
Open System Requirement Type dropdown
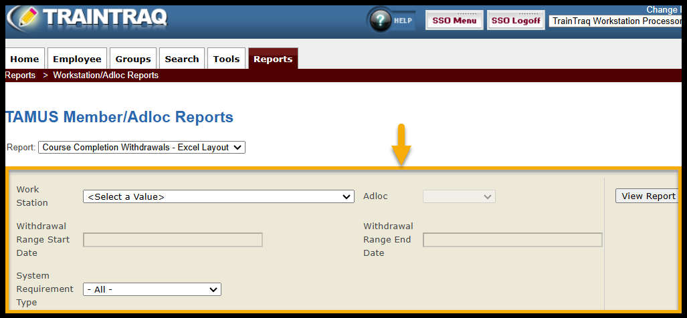152,289
